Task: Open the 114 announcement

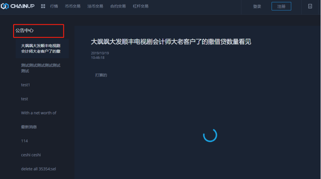Action: click(x=24, y=141)
